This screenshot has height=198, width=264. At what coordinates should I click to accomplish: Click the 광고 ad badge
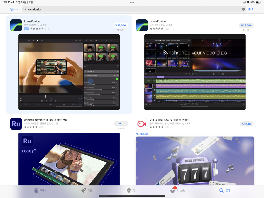pos(26,29)
